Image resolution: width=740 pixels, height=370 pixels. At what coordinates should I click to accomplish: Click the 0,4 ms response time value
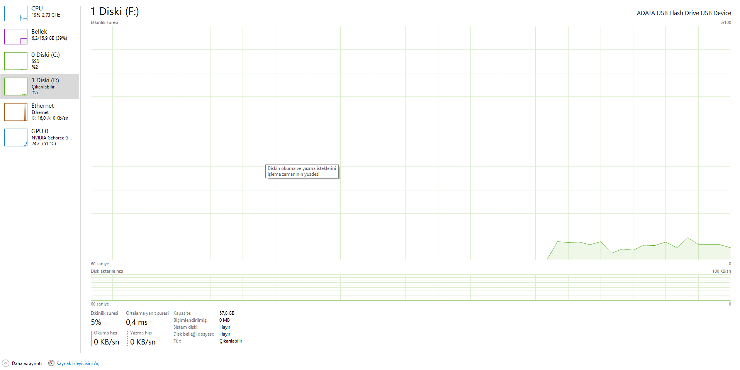(137, 322)
